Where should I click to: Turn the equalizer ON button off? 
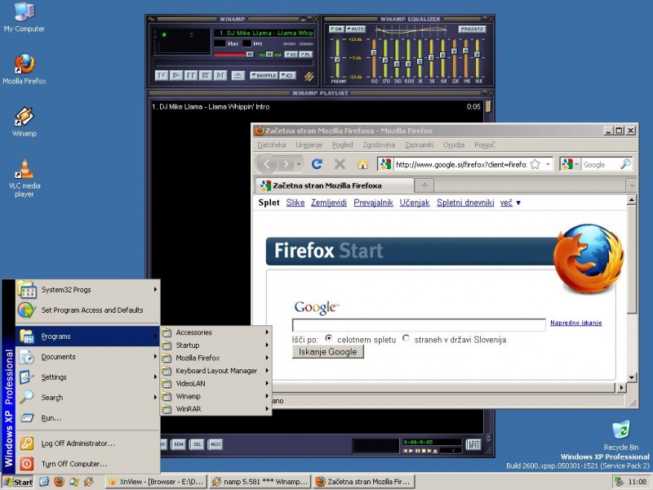[336, 29]
